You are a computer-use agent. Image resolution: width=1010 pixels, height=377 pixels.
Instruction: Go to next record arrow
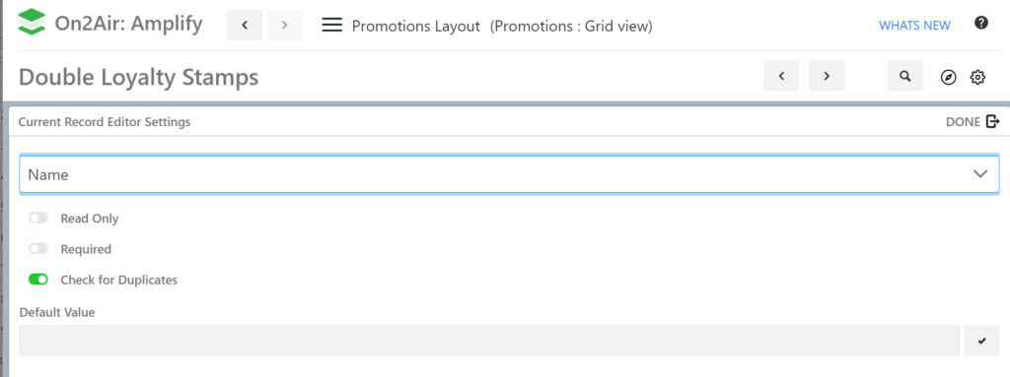(x=828, y=76)
